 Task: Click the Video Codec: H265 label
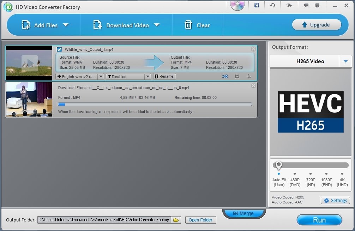point(288,197)
